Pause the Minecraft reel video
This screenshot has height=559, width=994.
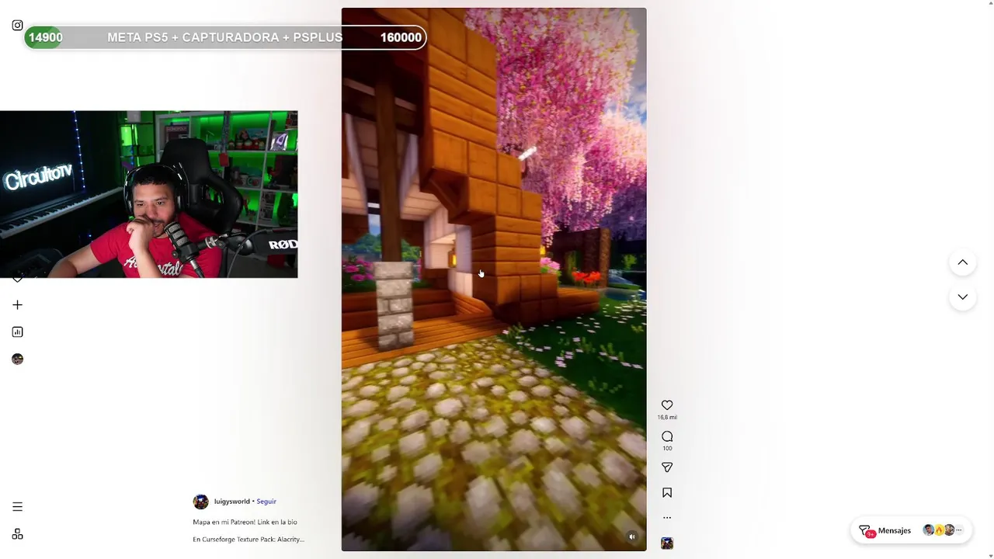click(x=494, y=279)
